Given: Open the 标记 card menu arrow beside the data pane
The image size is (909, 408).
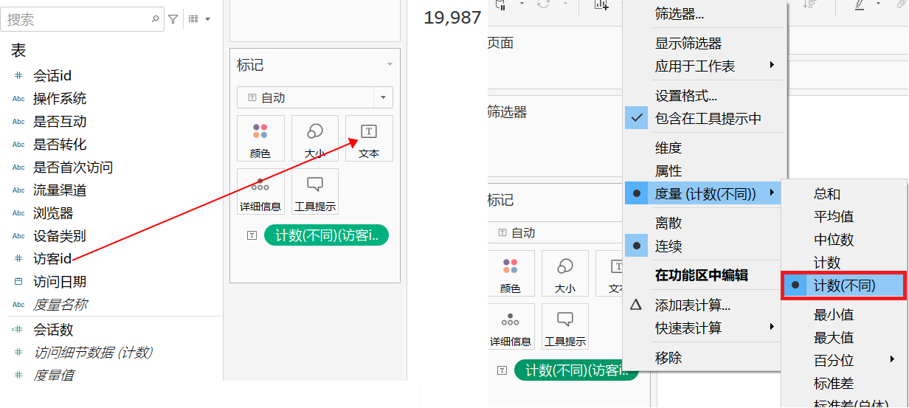Looking at the screenshot, I should point(390,65).
